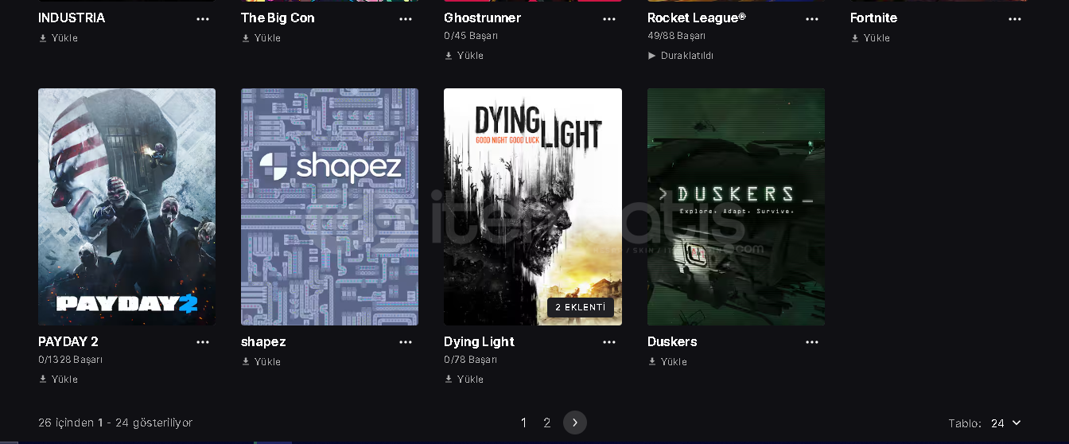This screenshot has height=444, width=1069.
Task: Click the Yükle download link under Fortnite
Action: (x=870, y=38)
